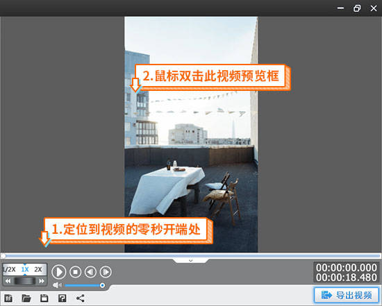The width and height of the screenshot is (382, 306).
Task: Click the rooftop video preview frame
Action: coord(191,135)
